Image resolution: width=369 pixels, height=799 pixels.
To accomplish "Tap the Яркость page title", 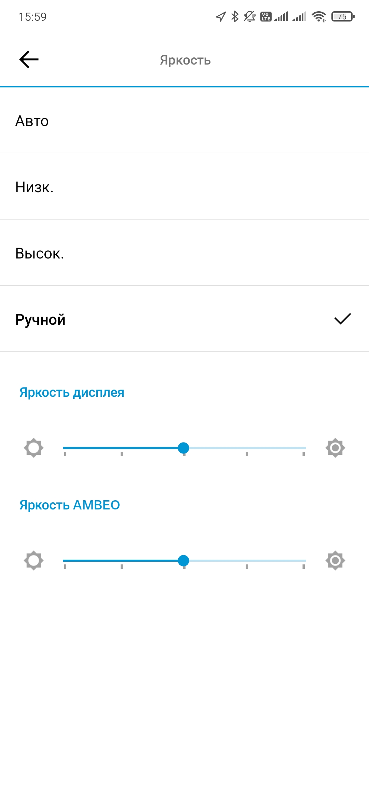I will click(x=185, y=60).
